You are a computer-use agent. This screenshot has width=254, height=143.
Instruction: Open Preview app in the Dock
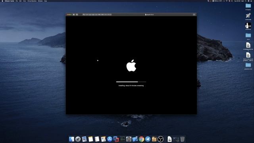pyautogui.click(x=84, y=139)
